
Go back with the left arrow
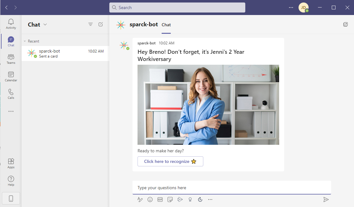(x=6, y=8)
